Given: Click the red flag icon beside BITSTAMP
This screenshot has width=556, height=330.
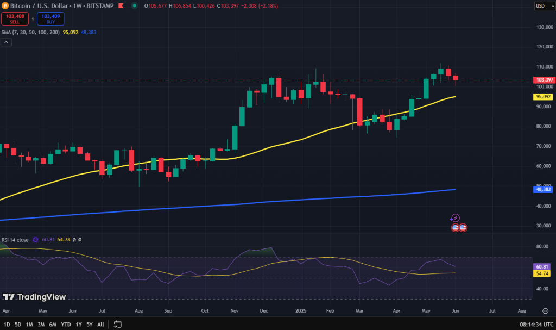Looking at the screenshot, I should coord(121,5).
